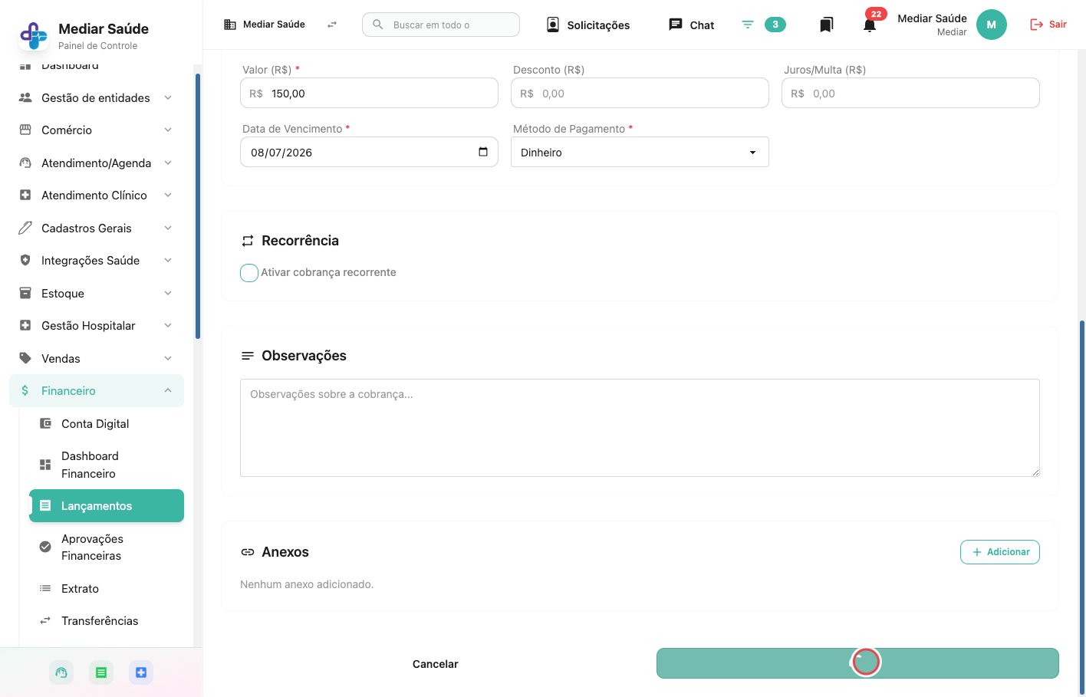Image resolution: width=1086 pixels, height=697 pixels.
Task: Open calendar picker for Data de Vencimento
Action: [483, 152]
